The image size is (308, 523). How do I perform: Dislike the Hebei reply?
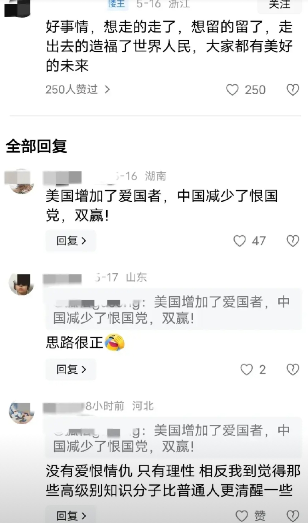(x=293, y=515)
